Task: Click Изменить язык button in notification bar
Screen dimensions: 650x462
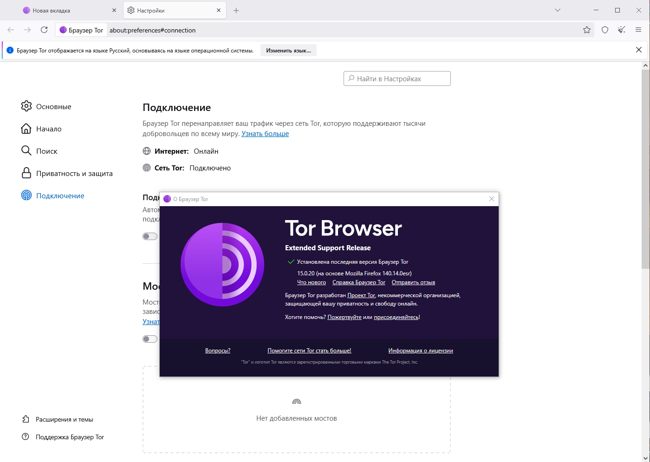Action: 288,50
